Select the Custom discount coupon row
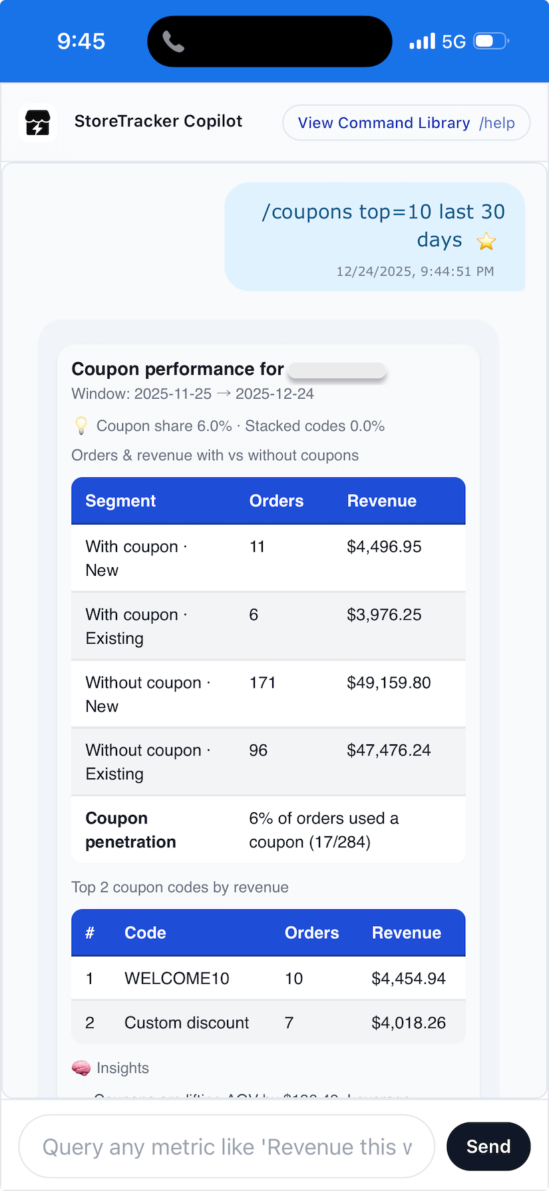Screen dimensions: 549x1191 click(x=268, y=1023)
